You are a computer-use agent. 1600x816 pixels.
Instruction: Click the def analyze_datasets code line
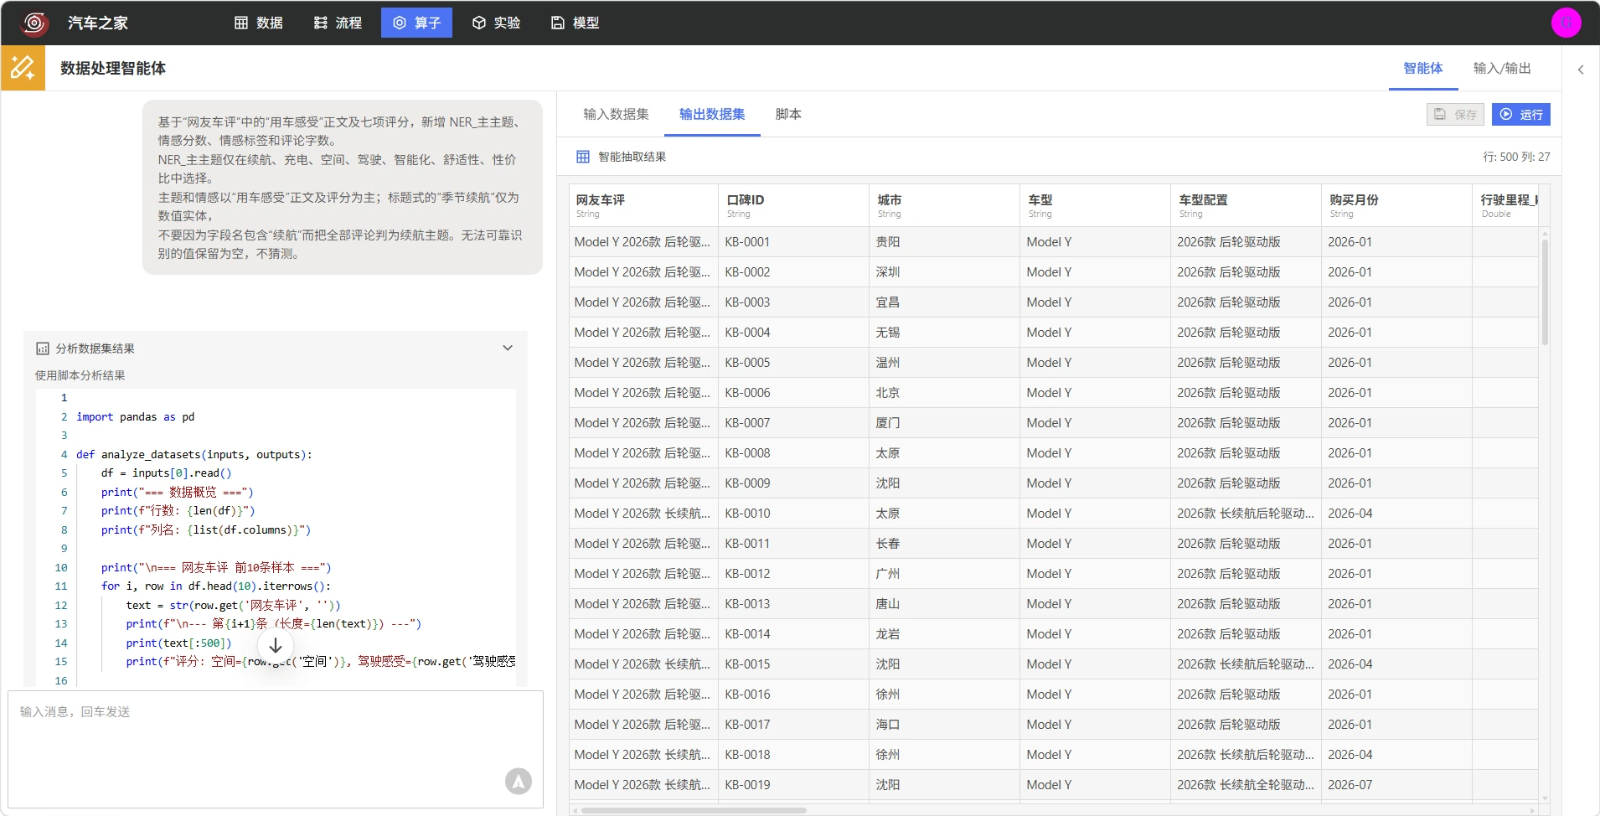[194, 454]
